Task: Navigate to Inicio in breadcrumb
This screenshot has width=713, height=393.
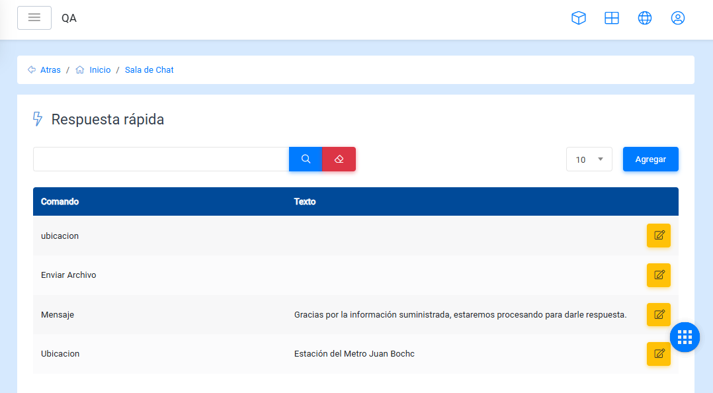Action: 100,70
